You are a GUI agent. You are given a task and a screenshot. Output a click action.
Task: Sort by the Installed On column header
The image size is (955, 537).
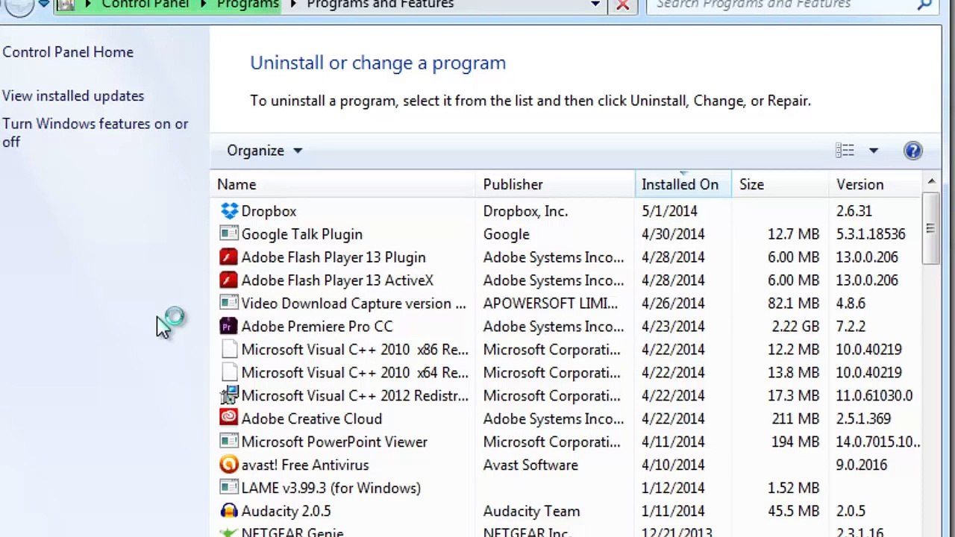pyautogui.click(x=683, y=184)
